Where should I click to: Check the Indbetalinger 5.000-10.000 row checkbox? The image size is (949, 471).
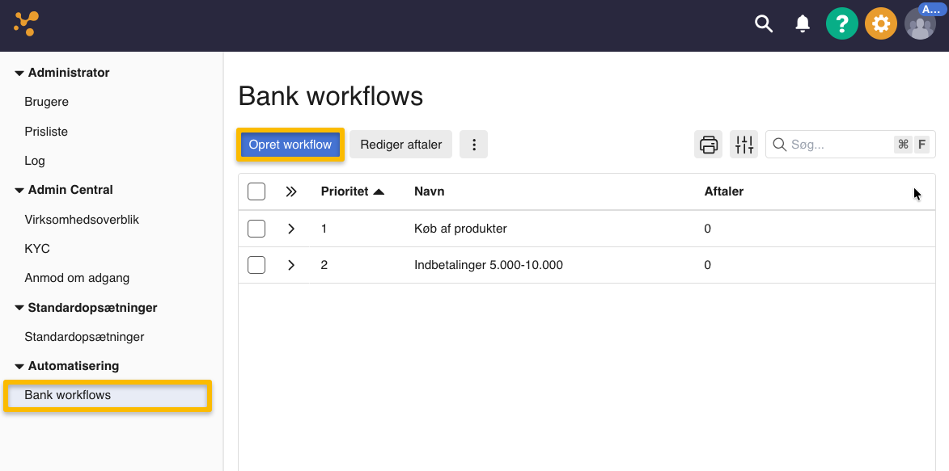[x=256, y=264]
